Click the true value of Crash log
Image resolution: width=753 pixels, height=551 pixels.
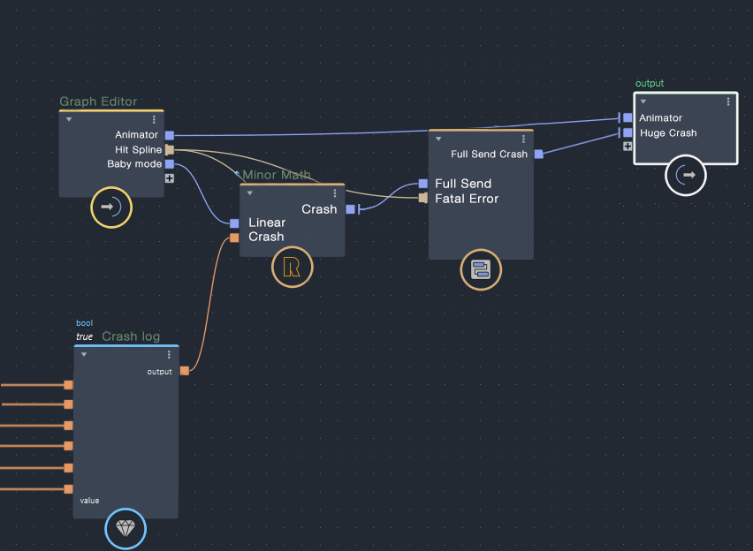pos(85,336)
